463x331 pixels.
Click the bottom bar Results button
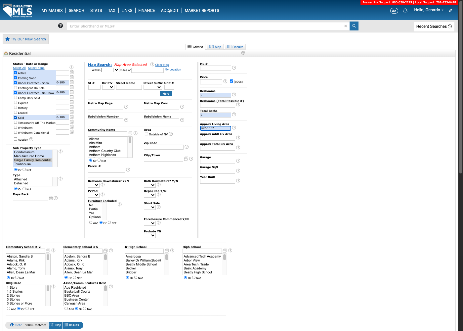72,325
